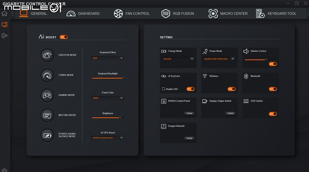Click the Dragon Network icon
This screenshot has width=309, height=172.
pyautogui.click(x=164, y=126)
